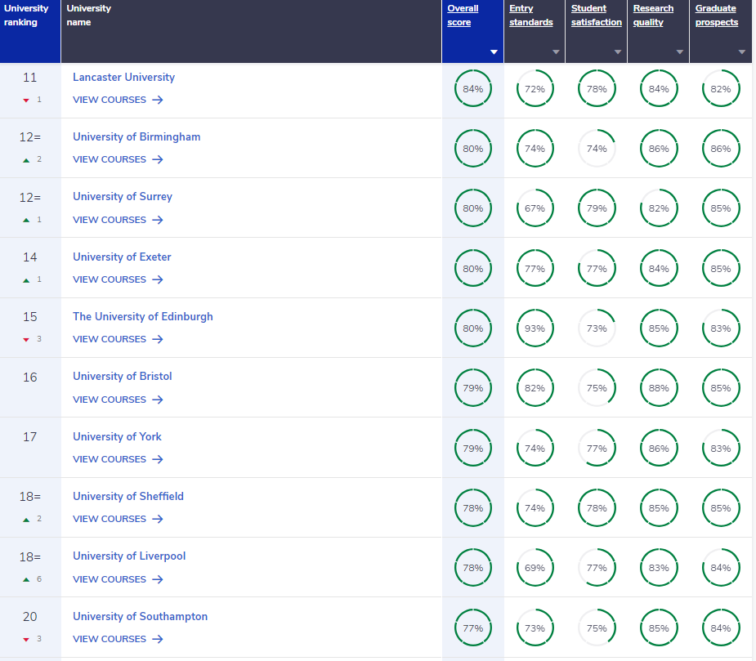The width and height of the screenshot is (756, 661).
Task: Click Liverpool's green up-rank arrow
Action: (26, 579)
